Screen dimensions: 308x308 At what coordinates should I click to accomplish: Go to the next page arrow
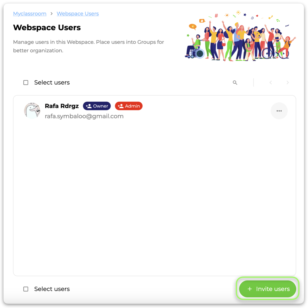[287, 82]
